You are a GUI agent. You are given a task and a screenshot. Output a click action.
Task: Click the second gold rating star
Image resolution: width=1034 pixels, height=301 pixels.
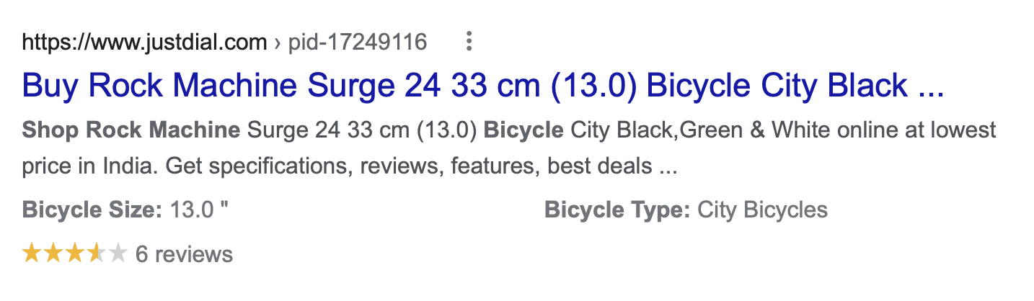[53, 253]
